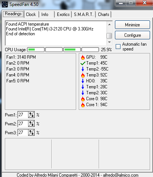Click the Fan5: 0 RPM reading
The image size is (153, 177).
18,81
